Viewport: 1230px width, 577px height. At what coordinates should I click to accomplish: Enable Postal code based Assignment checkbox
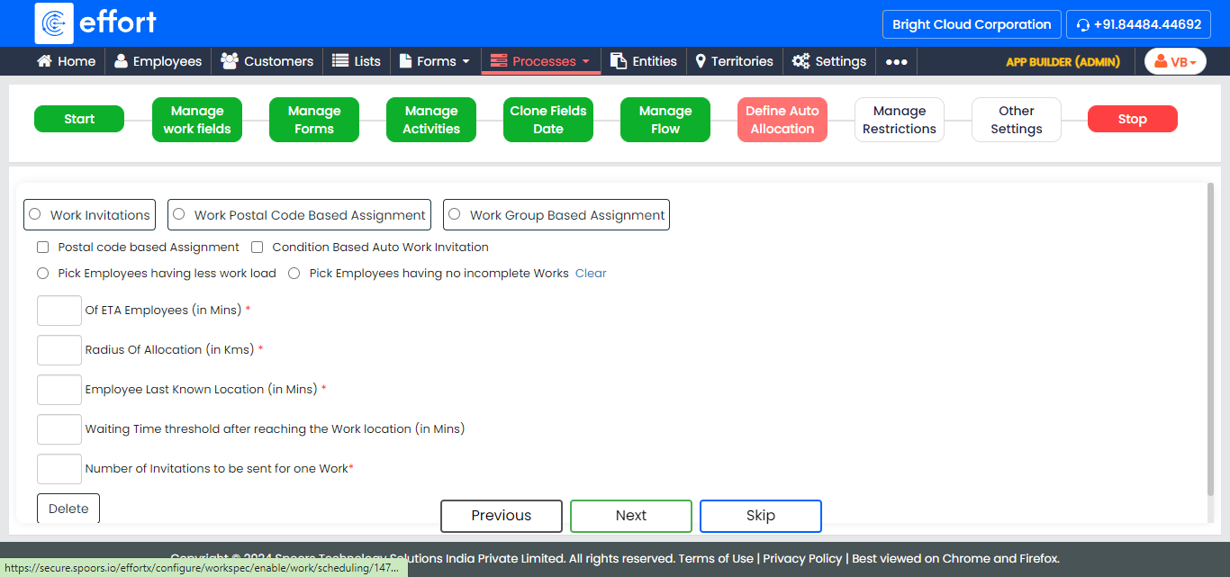(42, 247)
